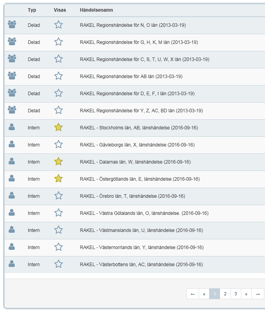This screenshot has width=265, height=312.
Task: Open RAKEL Regionshändelse för Y, Z, AC, BD län
Action: tap(141, 111)
